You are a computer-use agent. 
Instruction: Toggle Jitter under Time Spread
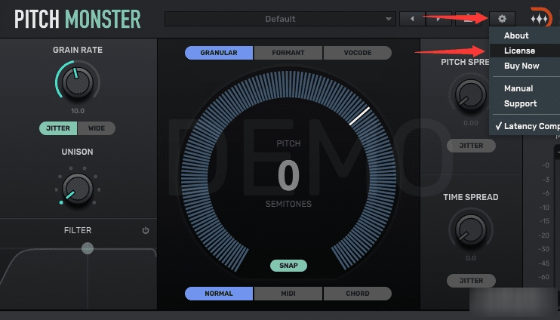pyautogui.click(x=470, y=281)
